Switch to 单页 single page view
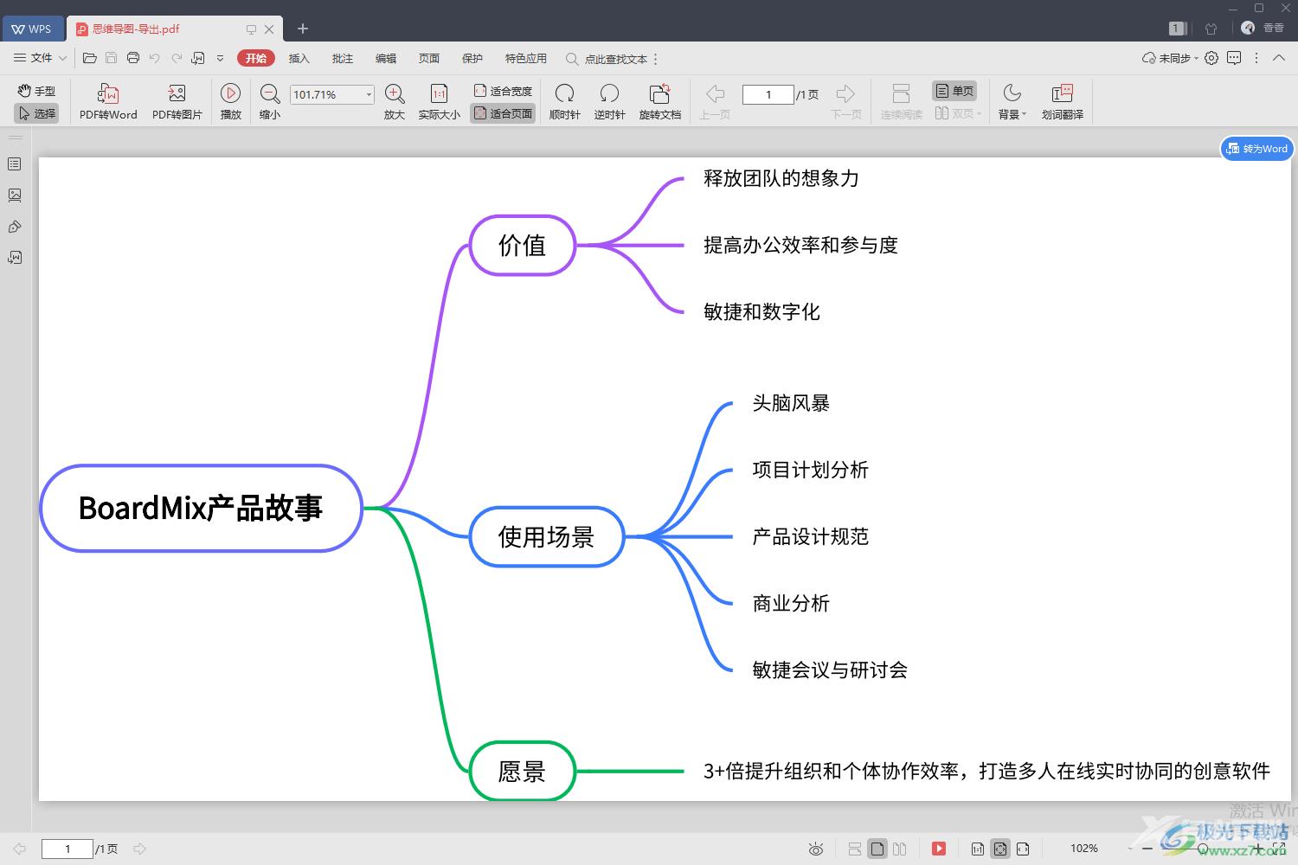1298x865 pixels. click(954, 91)
